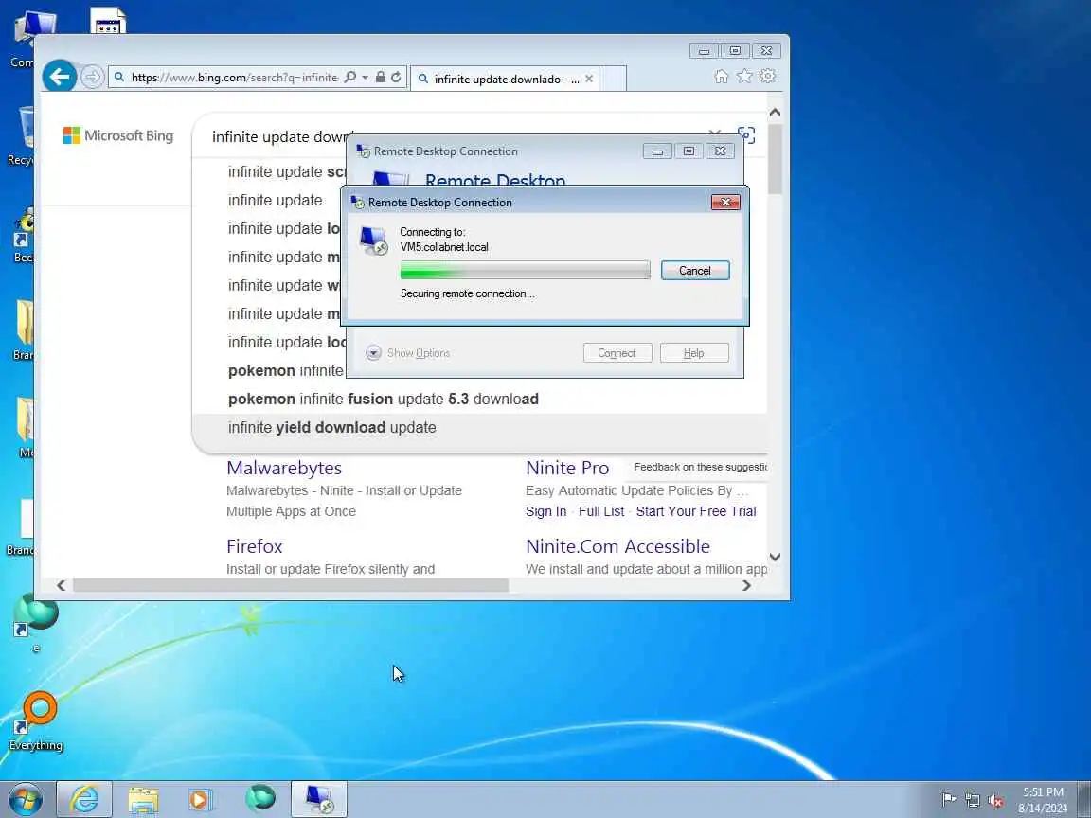The width and height of the screenshot is (1091, 818).
Task: Close the connecting dialog with red X
Action: point(725,202)
